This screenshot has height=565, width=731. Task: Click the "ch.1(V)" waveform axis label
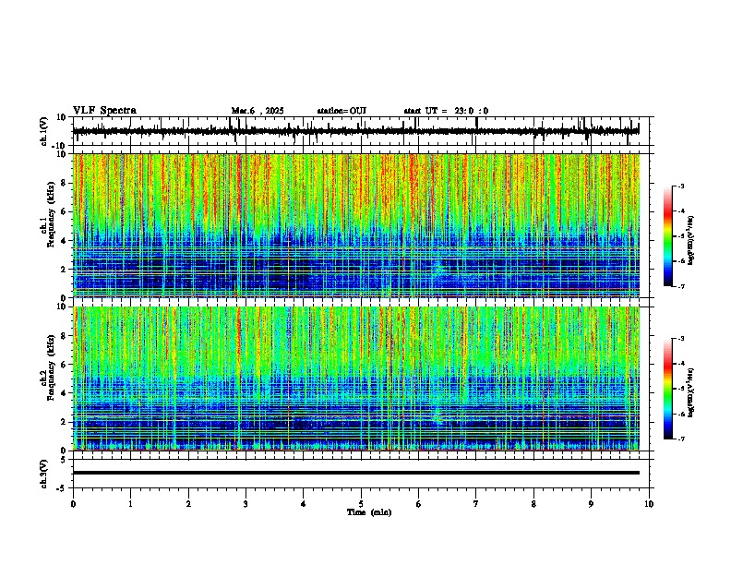(44, 131)
